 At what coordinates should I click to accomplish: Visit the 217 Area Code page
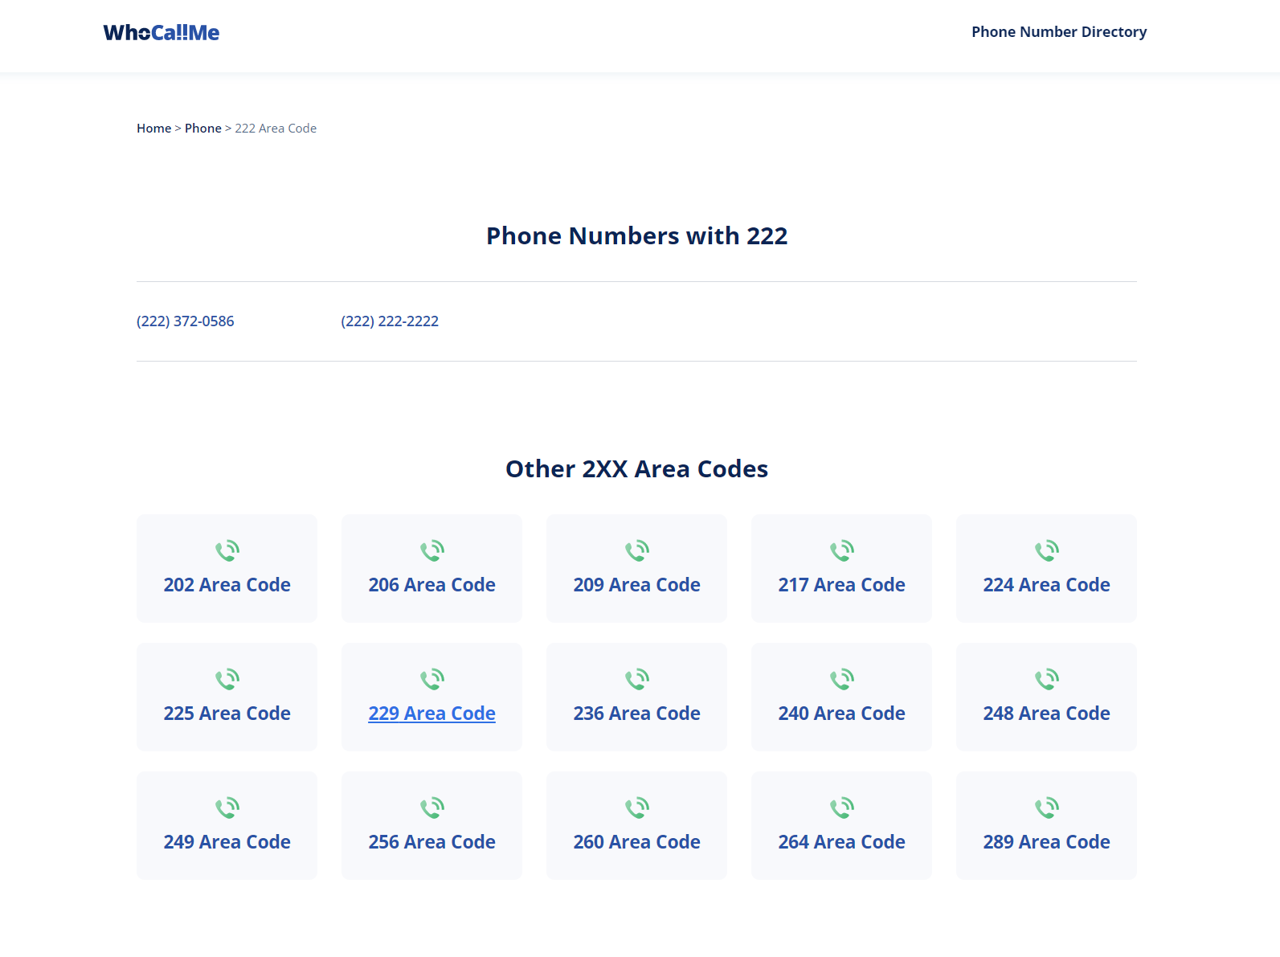point(841,585)
